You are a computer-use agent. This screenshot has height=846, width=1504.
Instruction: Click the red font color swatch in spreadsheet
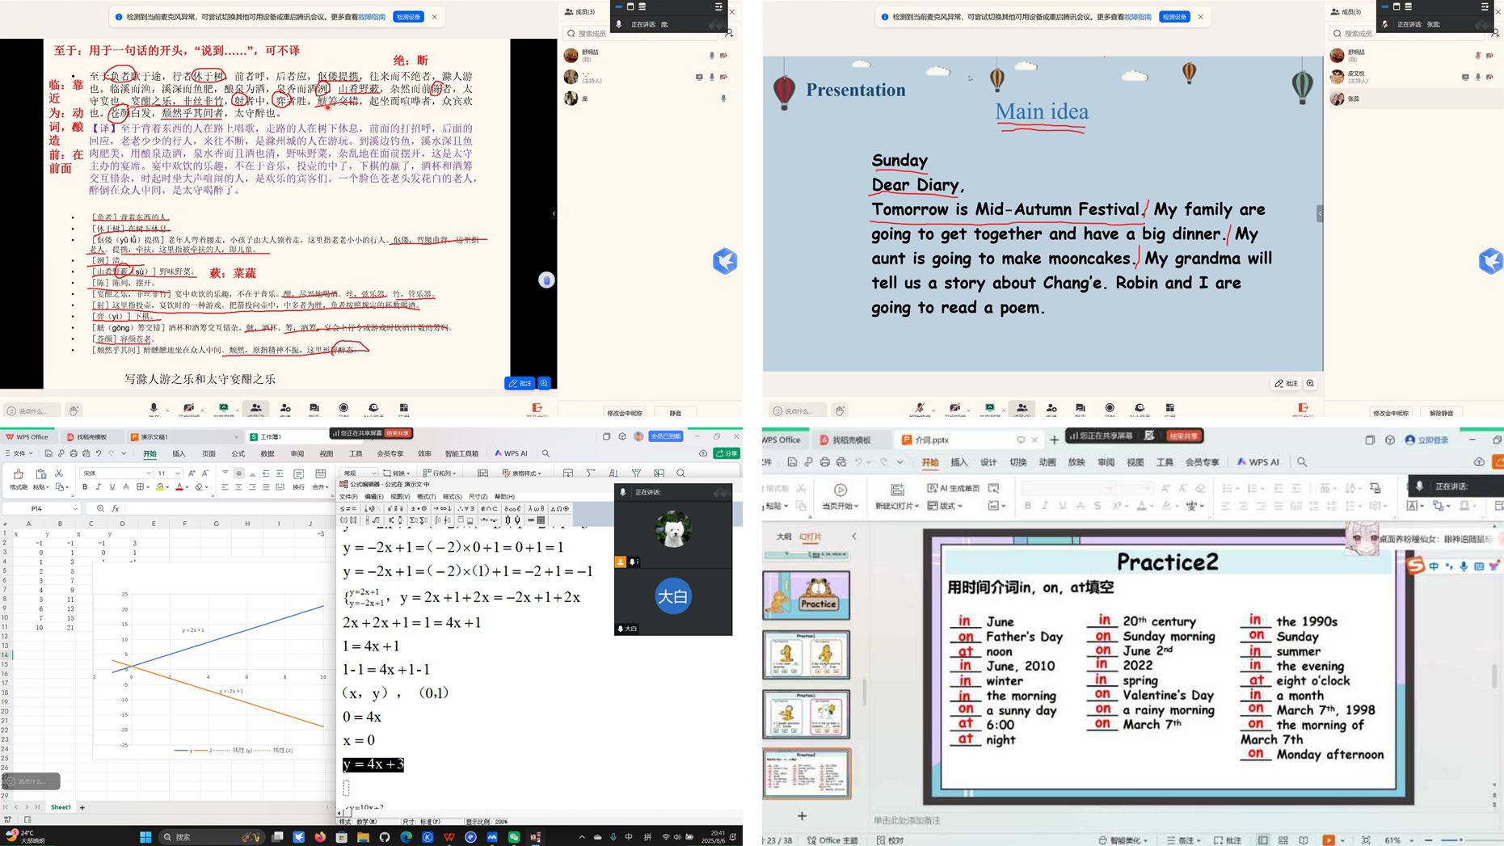tap(179, 487)
